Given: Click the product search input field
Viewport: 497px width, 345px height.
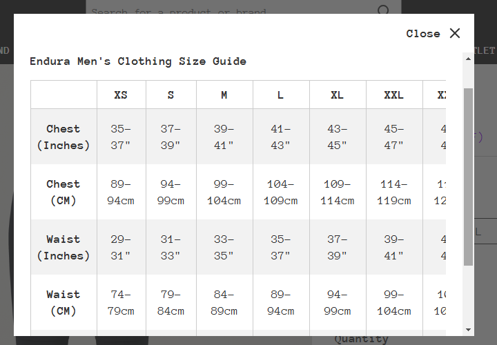Looking at the screenshot, I should coord(231,9).
